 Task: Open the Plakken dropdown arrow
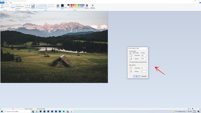[2, 8]
